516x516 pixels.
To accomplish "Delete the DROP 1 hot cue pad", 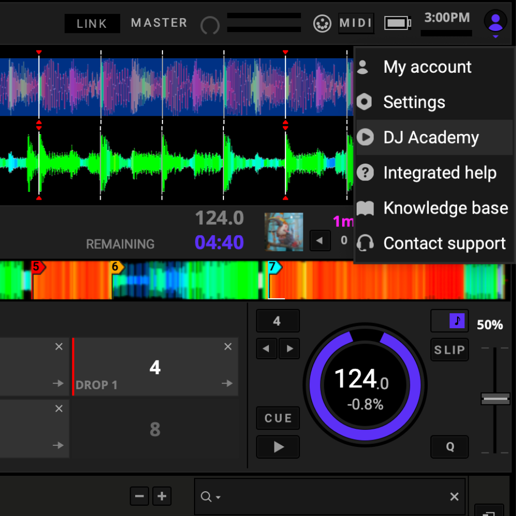I will (228, 347).
